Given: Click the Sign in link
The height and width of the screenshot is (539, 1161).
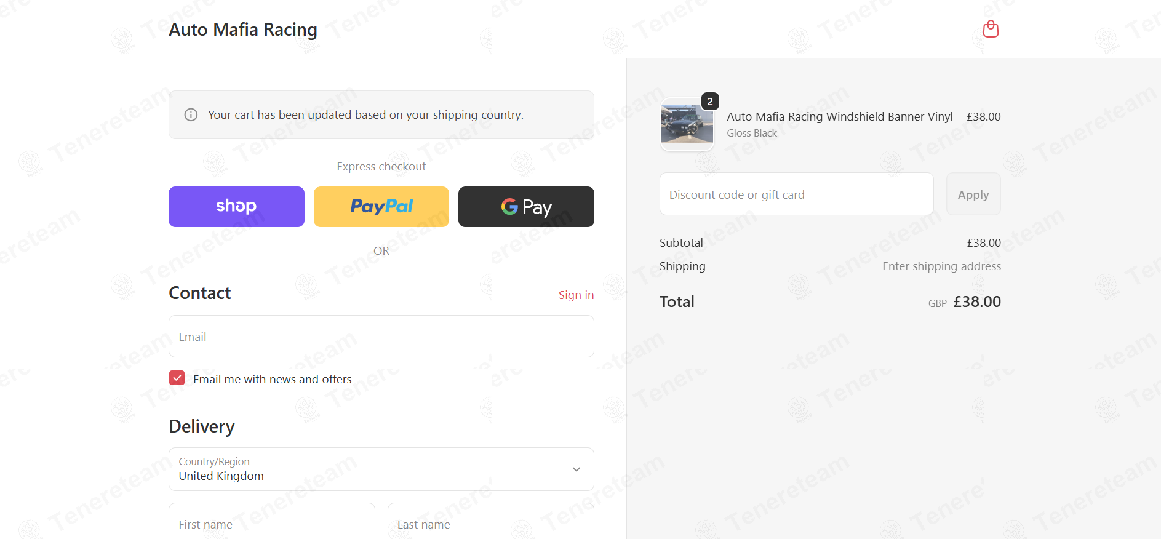Looking at the screenshot, I should point(576,295).
